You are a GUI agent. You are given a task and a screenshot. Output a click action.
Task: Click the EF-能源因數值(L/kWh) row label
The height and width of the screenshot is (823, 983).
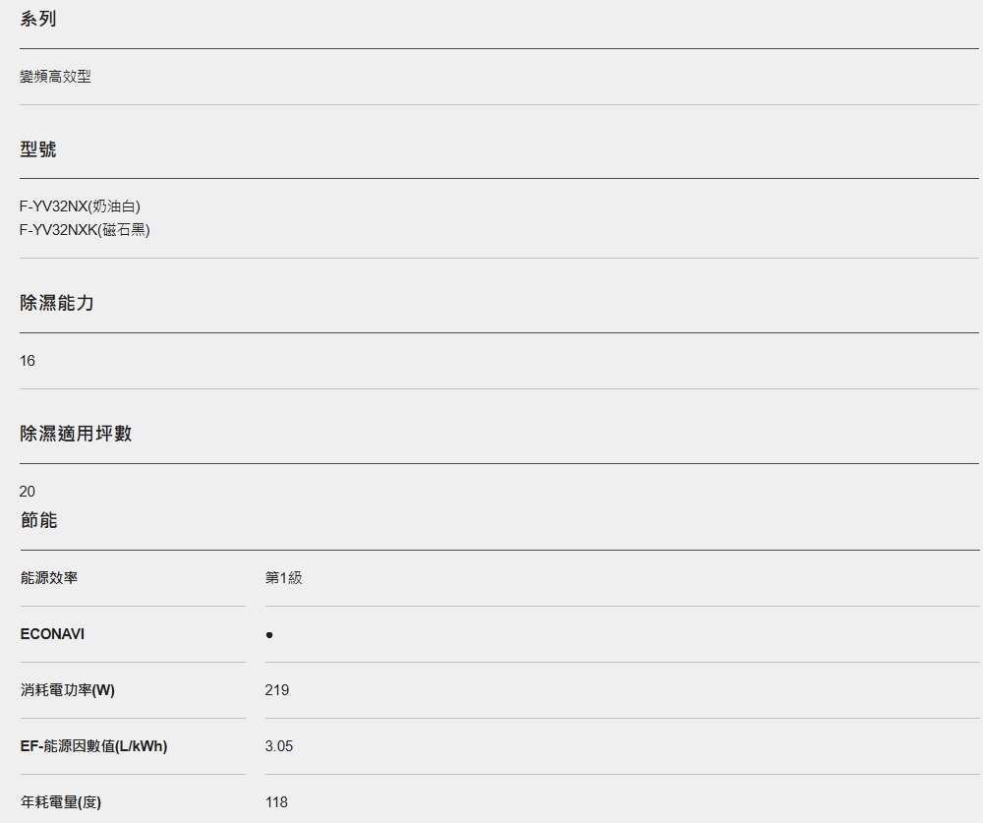click(93, 746)
